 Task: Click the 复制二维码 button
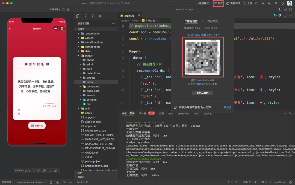click(x=202, y=93)
